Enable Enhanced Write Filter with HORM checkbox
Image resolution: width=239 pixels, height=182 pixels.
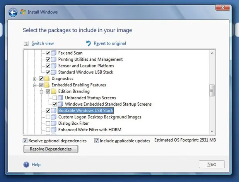pyautogui.click(x=48, y=130)
